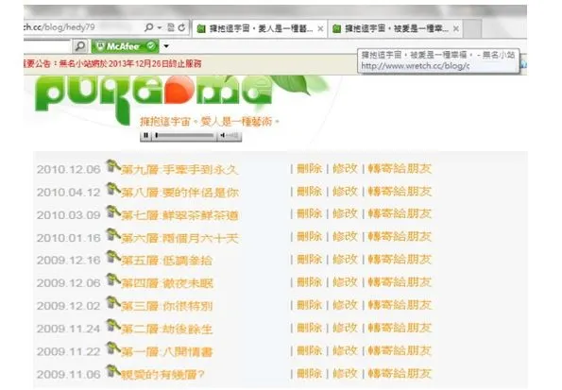Delete (刪除) the 第五層 post
This screenshot has height=390, width=562.
click(309, 260)
